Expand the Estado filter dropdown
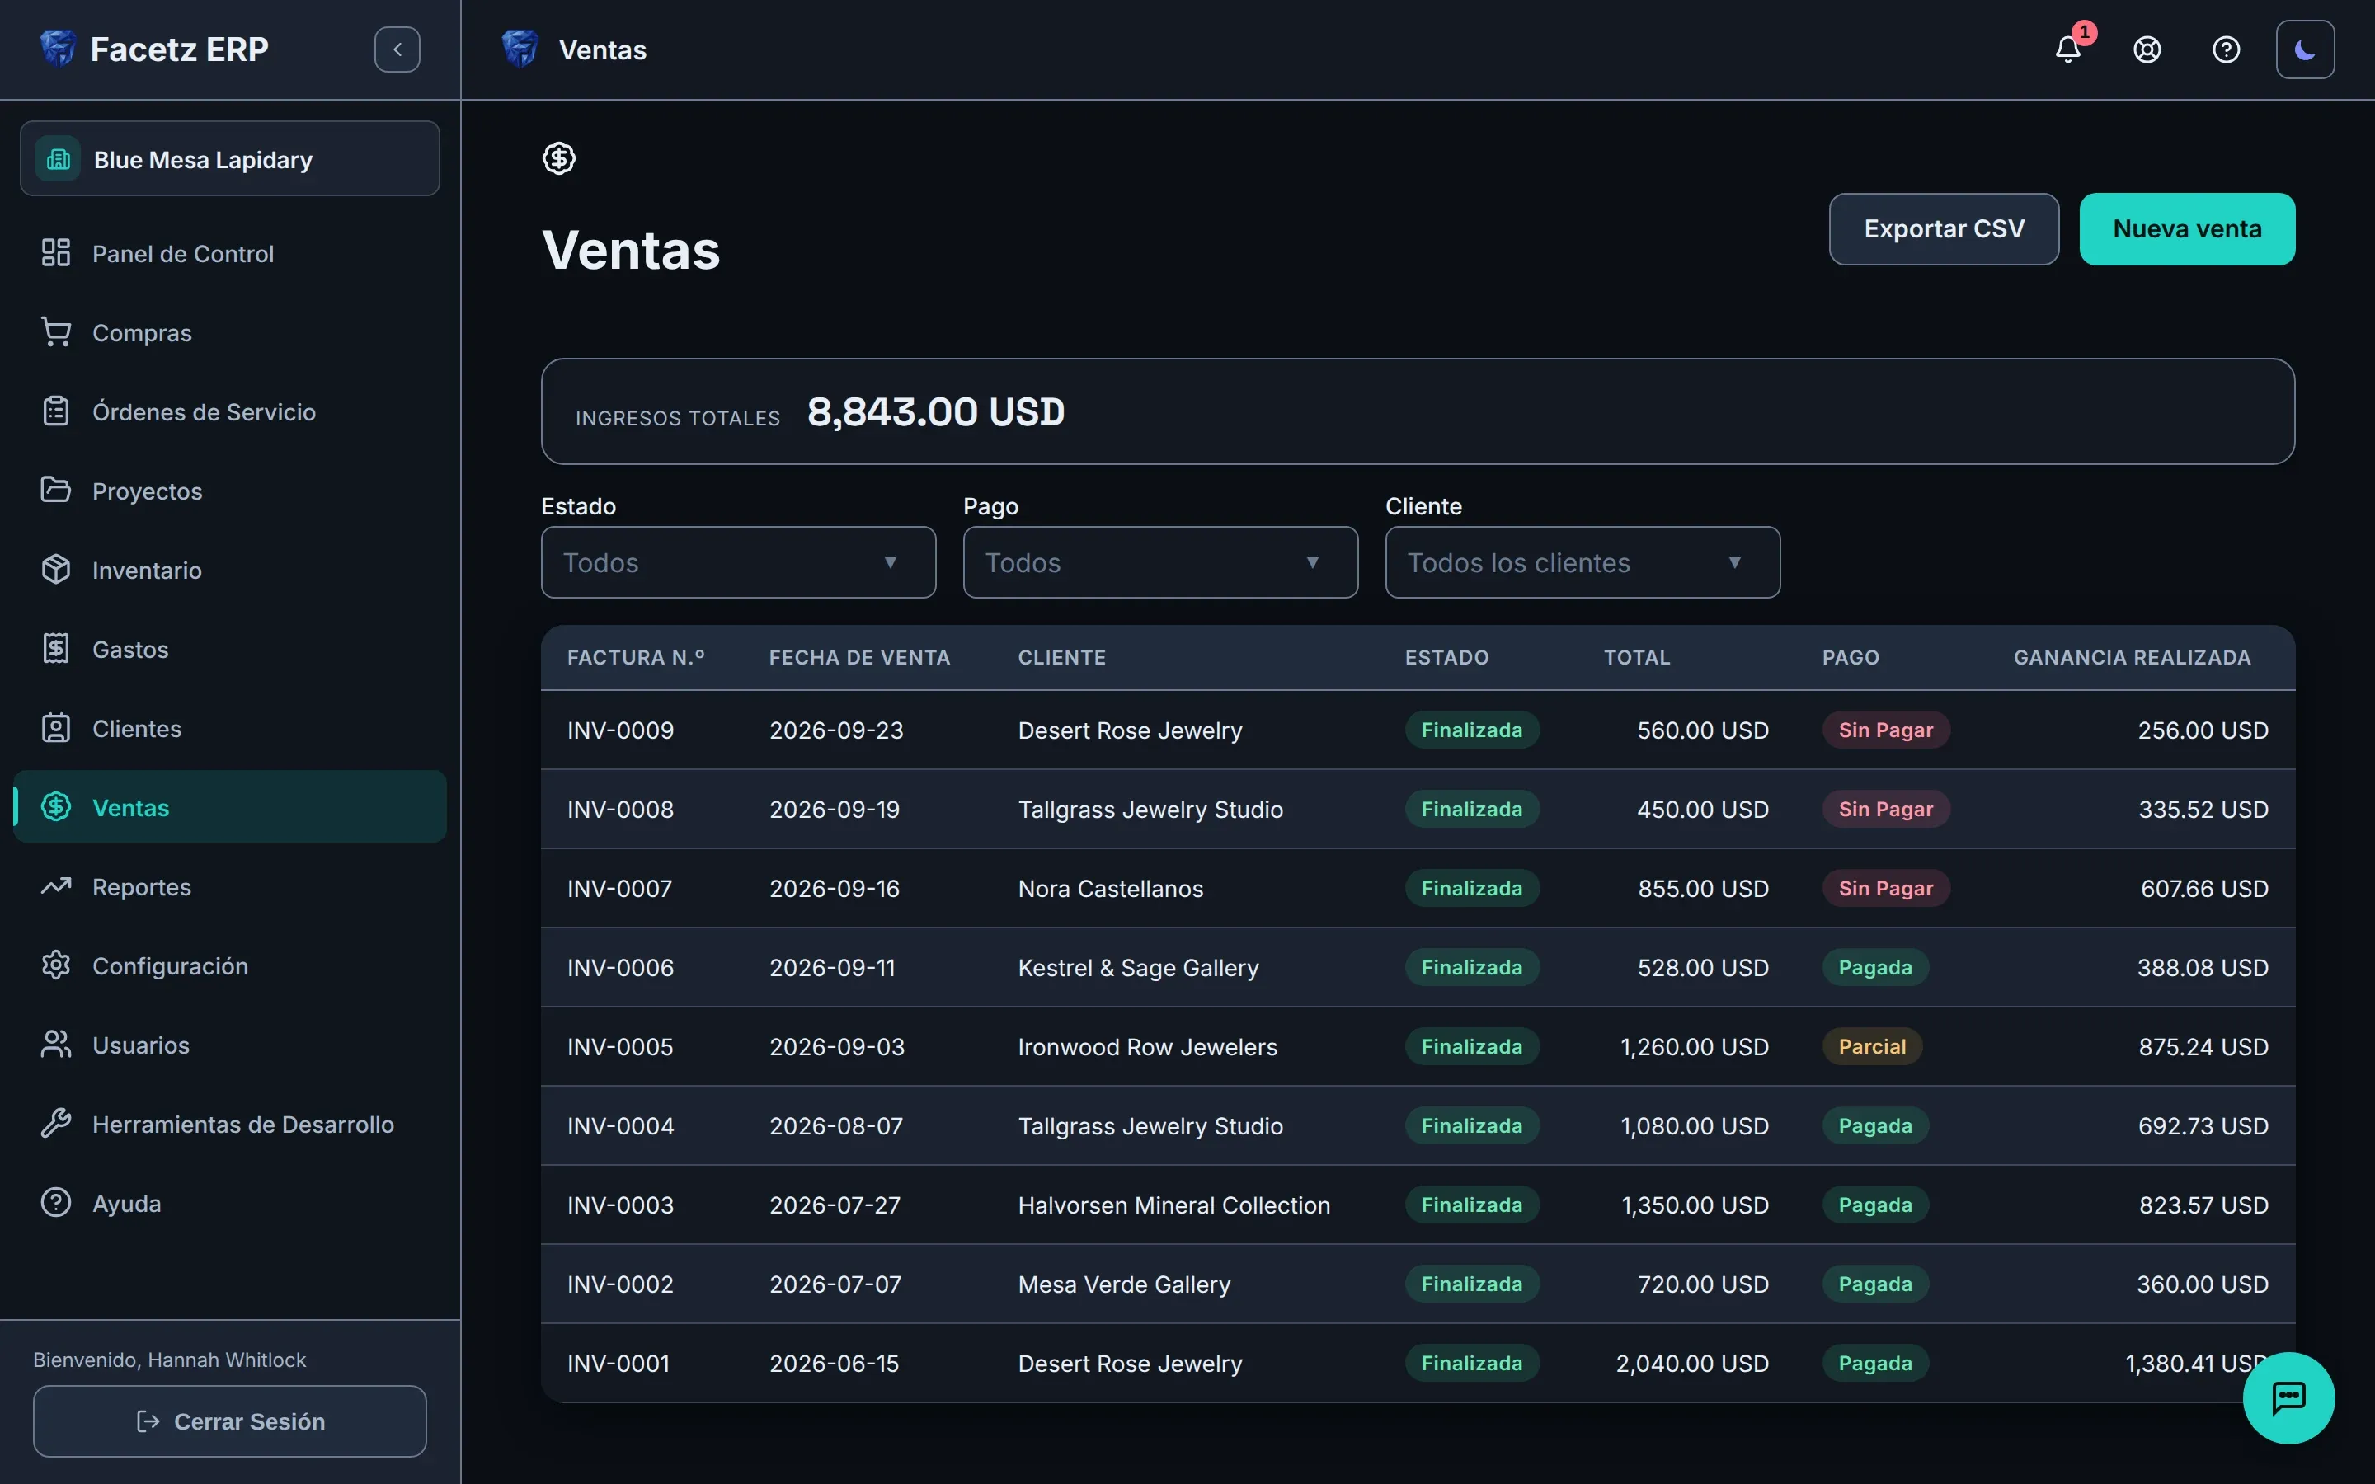2375x1484 pixels. (738, 562)
